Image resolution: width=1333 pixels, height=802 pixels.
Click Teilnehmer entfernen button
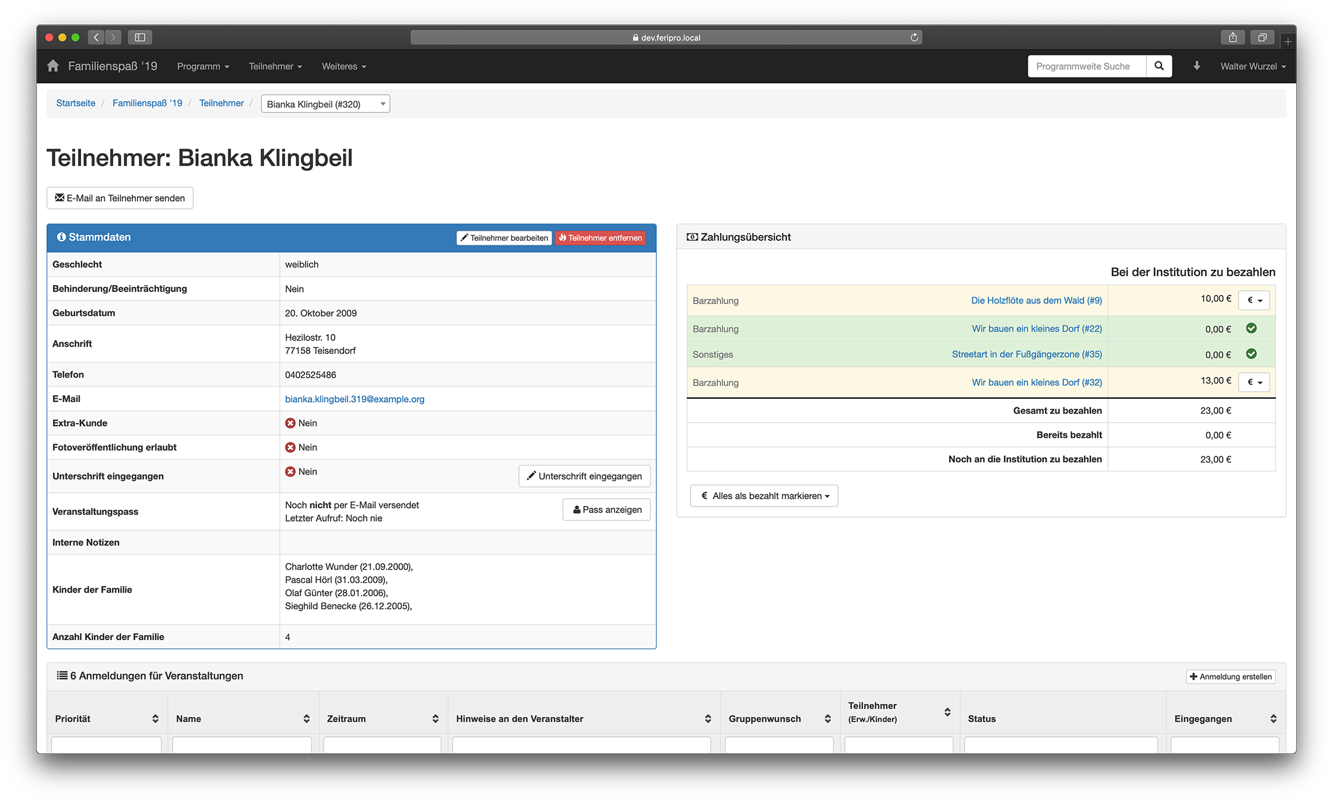(601, 238)
